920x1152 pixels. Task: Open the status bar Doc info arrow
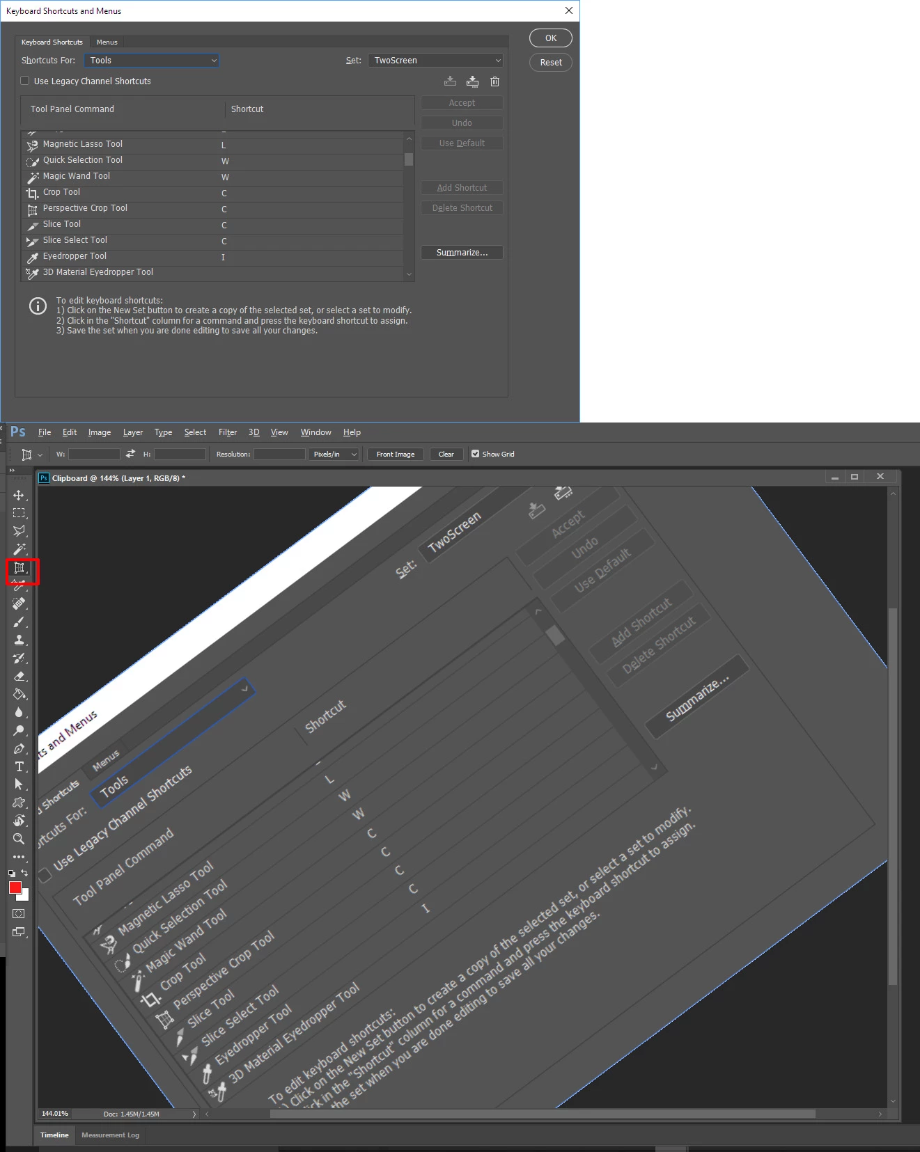click(x=194, y=1114)
